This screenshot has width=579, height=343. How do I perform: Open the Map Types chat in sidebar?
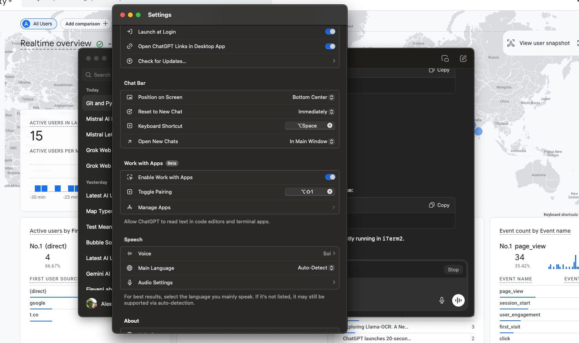99,211
